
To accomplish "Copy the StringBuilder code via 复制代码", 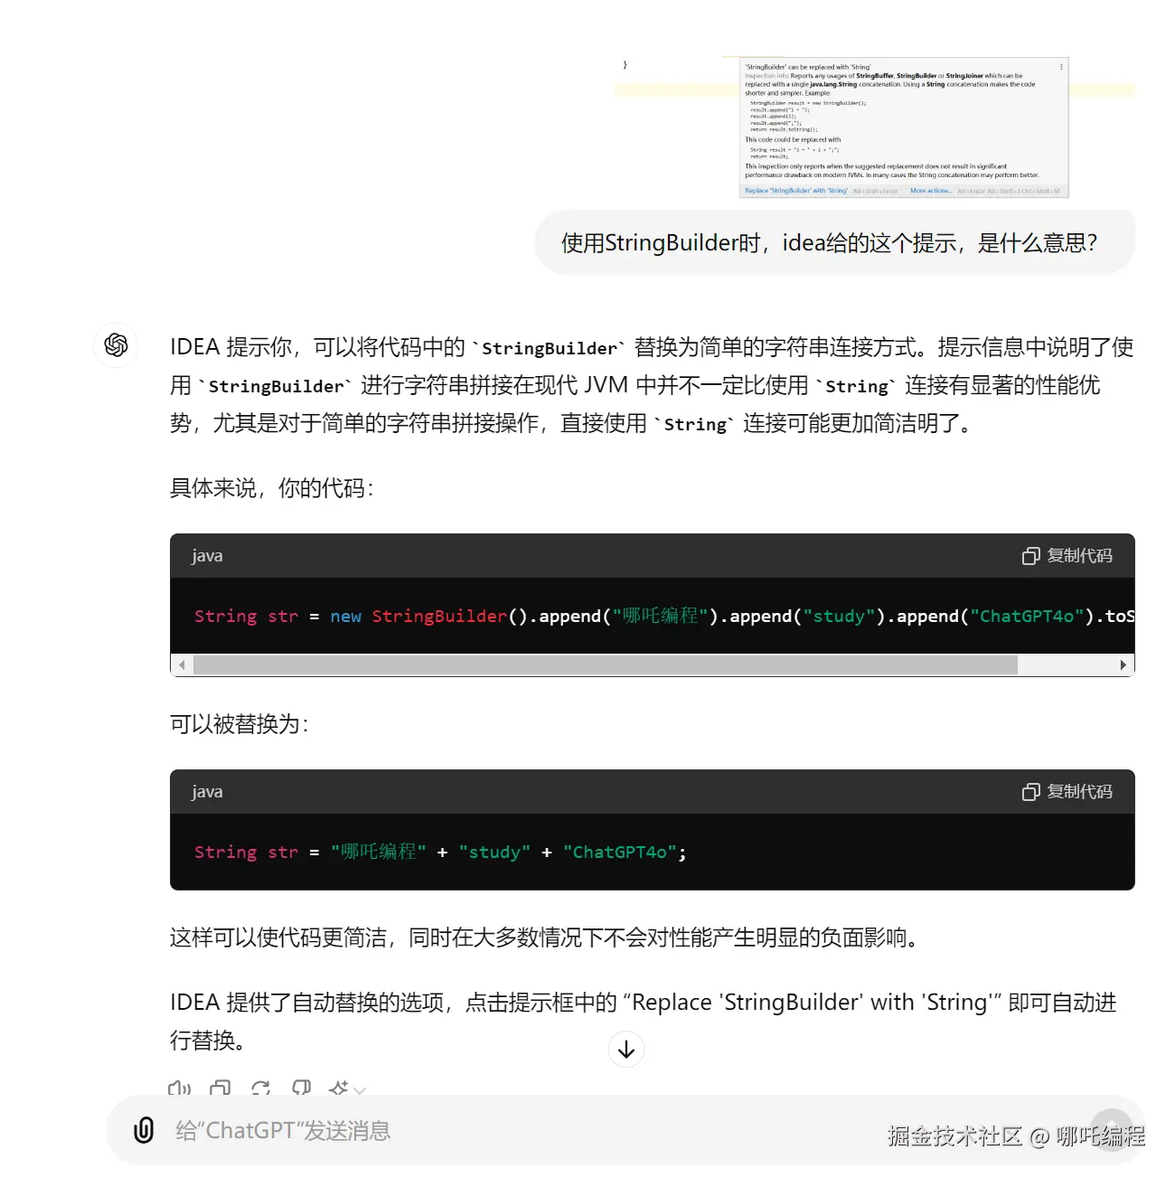I will pos(1067,556).
